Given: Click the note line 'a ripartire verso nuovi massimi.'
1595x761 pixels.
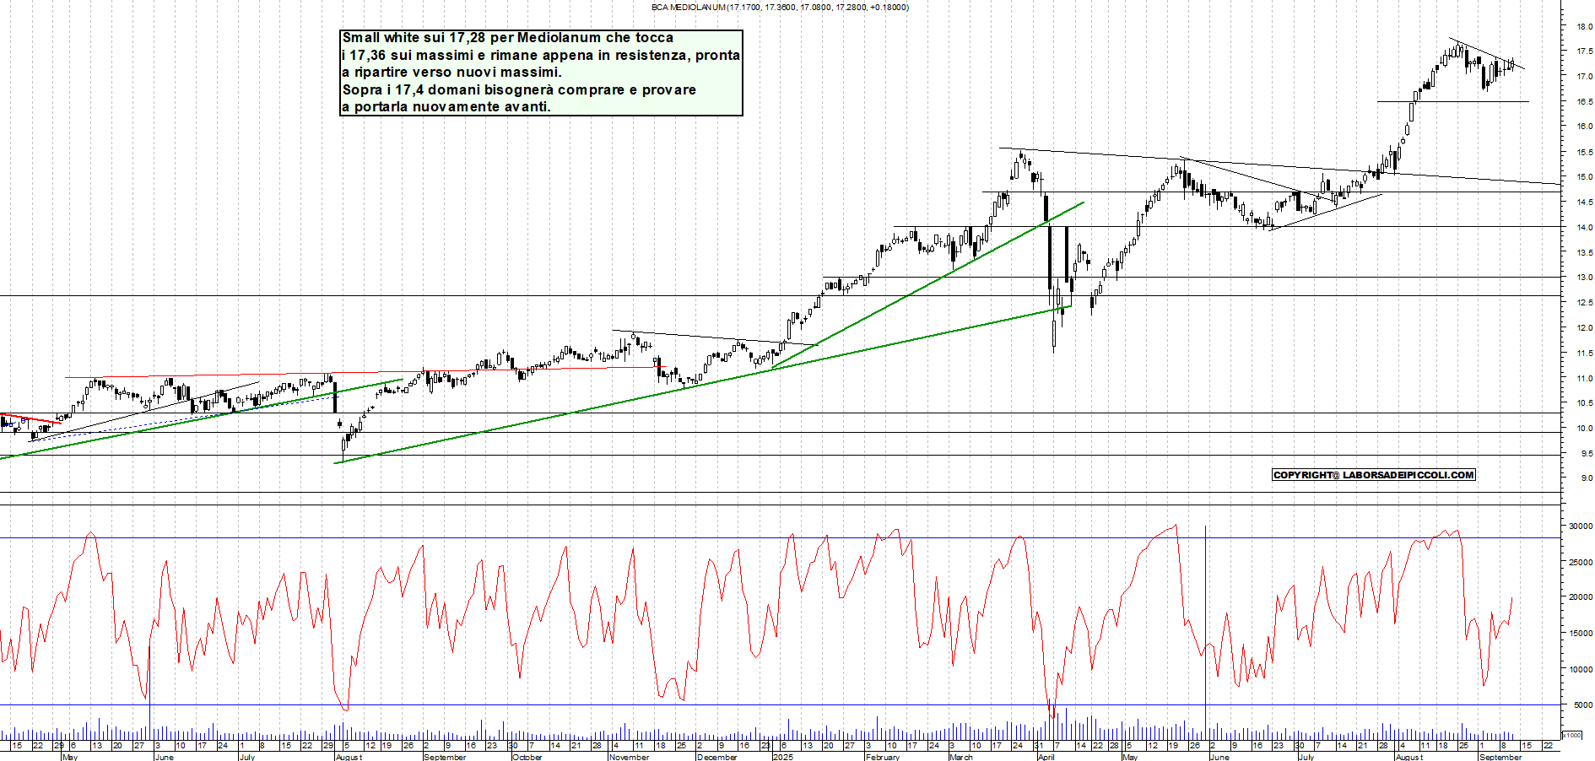Looking at the screenshot, I should (x=451, y=73).
